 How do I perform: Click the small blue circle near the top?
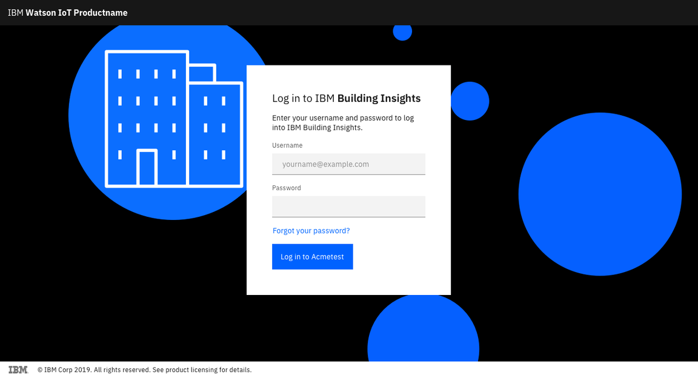pyautogui.click(x=402, y=31)
